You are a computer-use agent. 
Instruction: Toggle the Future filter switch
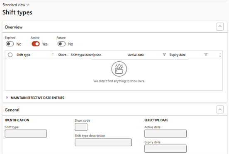click(x=61, y=44)
